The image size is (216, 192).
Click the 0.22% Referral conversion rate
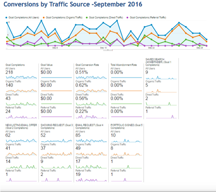point(82,111)
